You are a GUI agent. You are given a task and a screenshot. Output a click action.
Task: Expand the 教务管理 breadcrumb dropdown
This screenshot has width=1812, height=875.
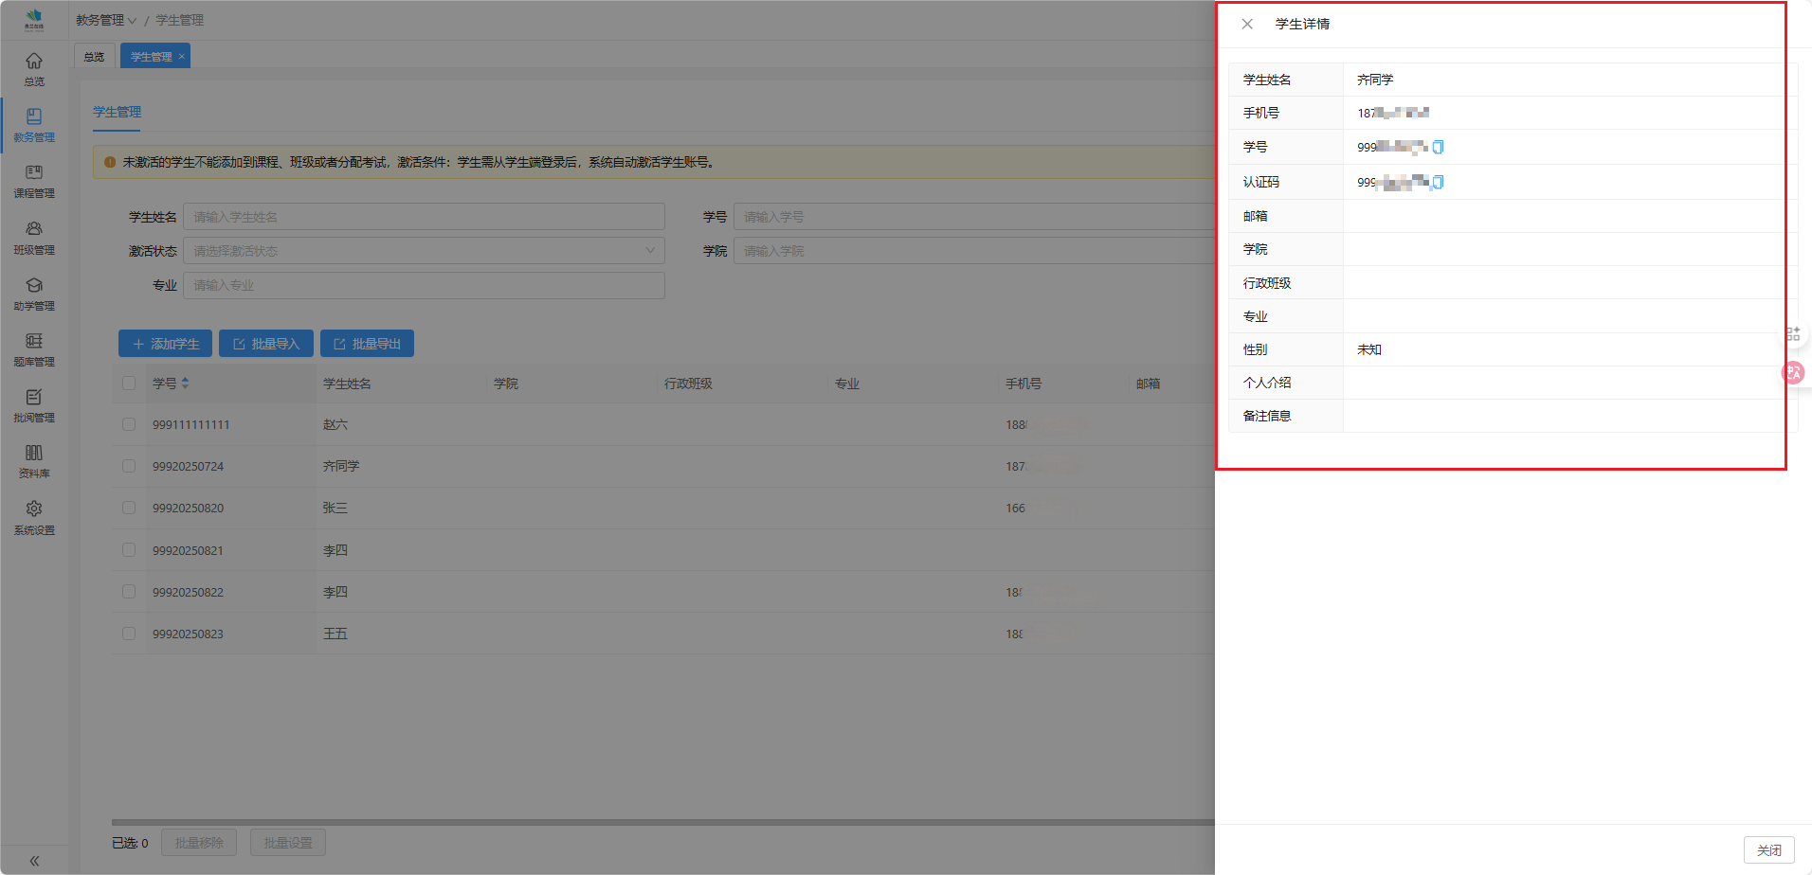point(106,20)
